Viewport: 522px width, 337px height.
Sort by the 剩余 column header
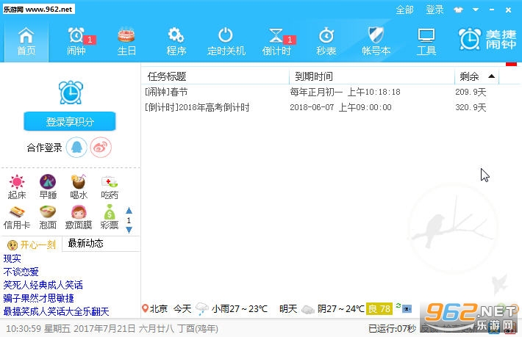[x=476, y=77]
